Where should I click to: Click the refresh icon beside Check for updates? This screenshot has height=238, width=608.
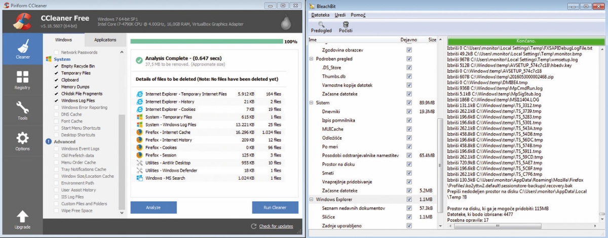(x=254, y=226)
